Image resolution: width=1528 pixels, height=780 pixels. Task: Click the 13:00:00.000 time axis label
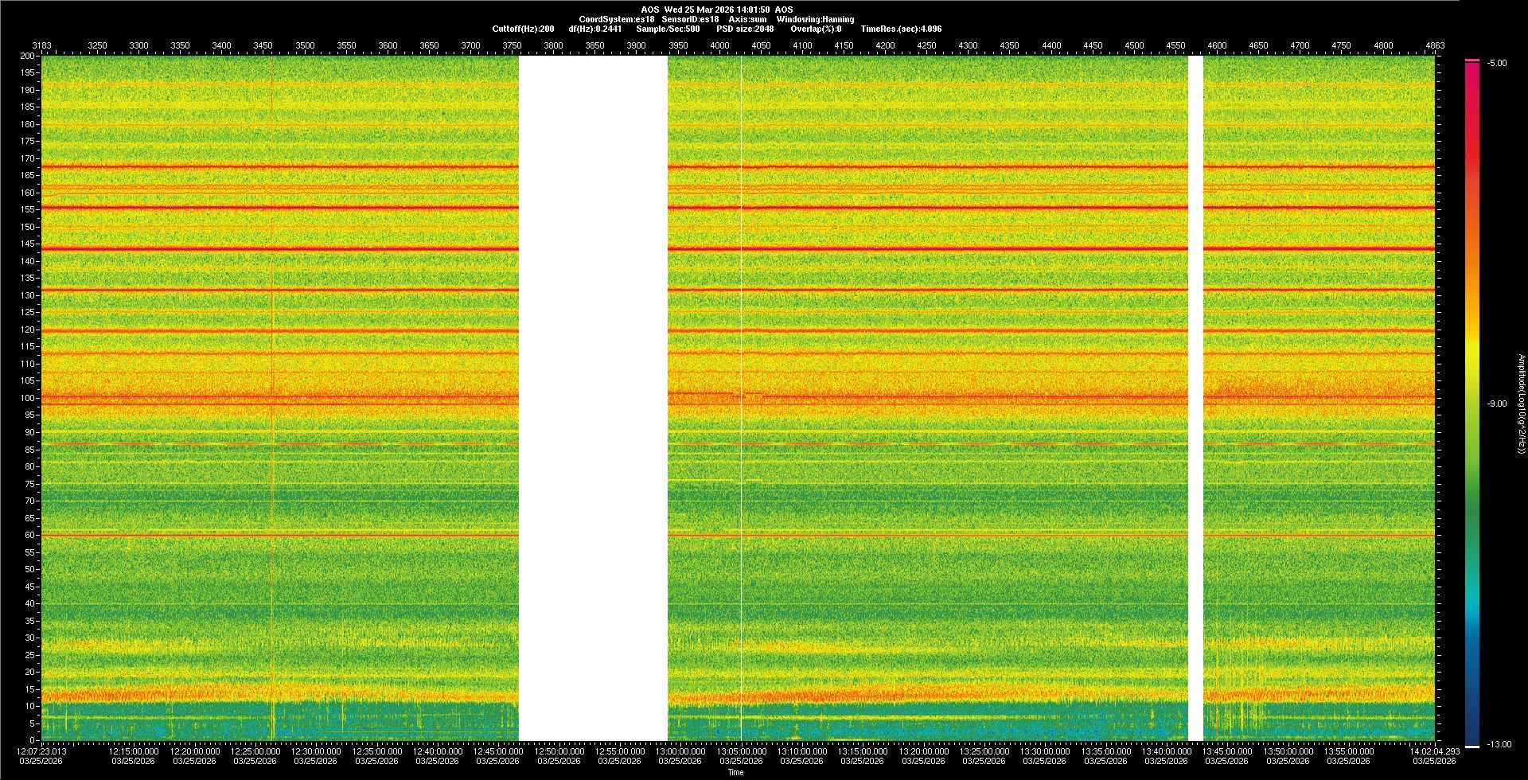(680, 751)
